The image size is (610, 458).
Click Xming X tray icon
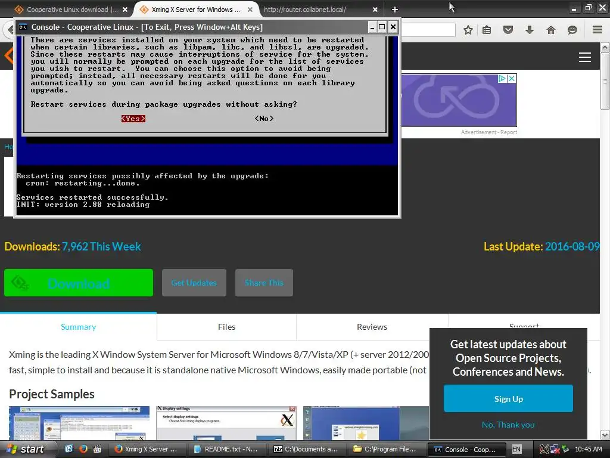pos(544,449)
